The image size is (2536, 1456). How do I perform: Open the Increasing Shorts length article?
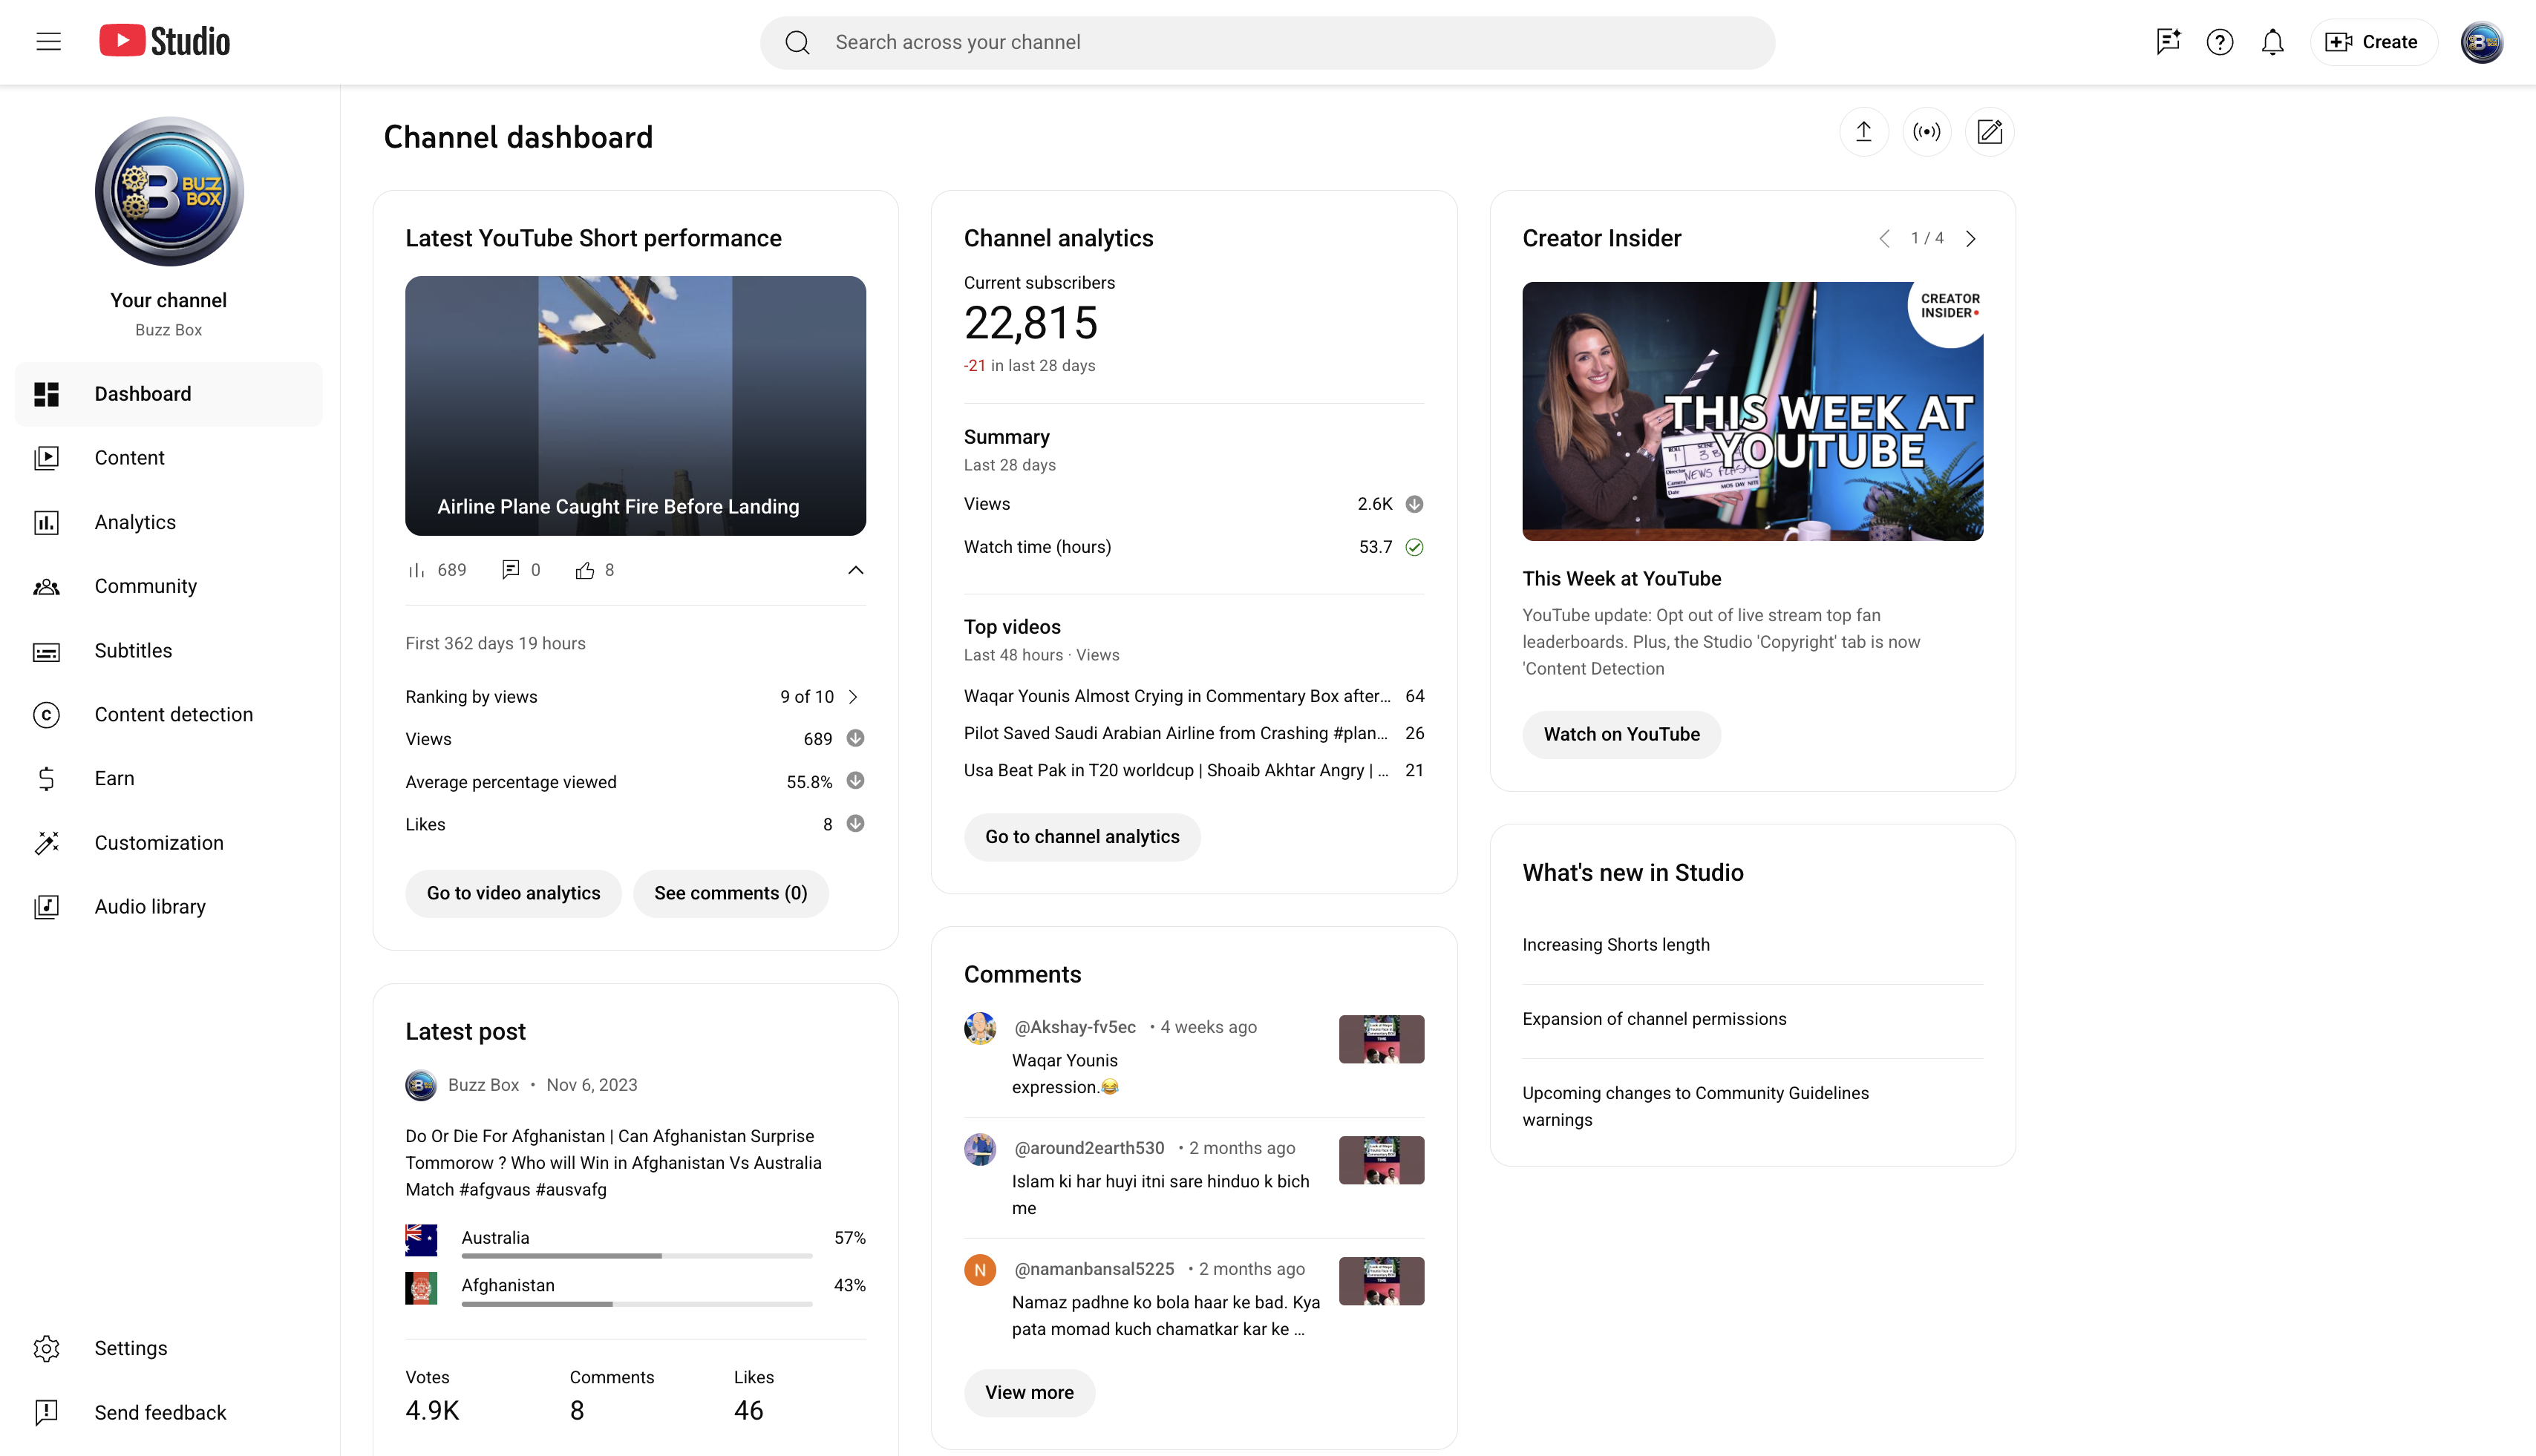(x=1615, y=945)
